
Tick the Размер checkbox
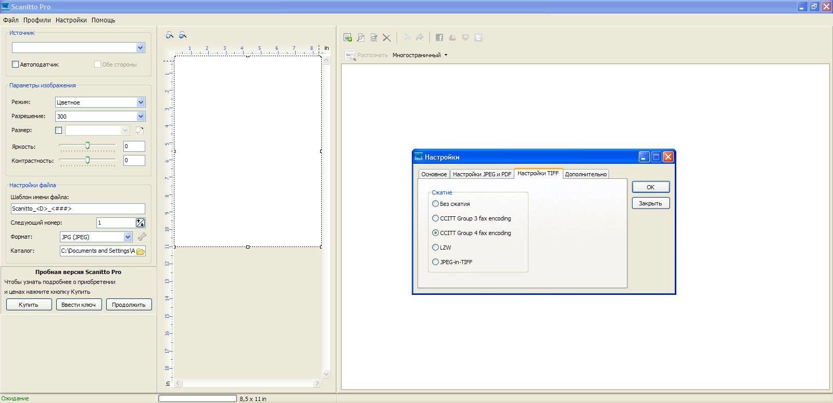pos(58,131)
